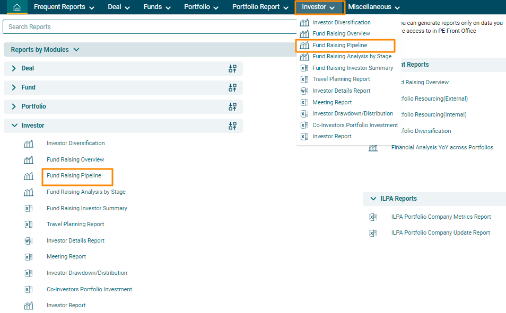Select Fund Raising Pipeline in Investor dropdown
This screenshot has height=313, width=506.
pos(339,46)
